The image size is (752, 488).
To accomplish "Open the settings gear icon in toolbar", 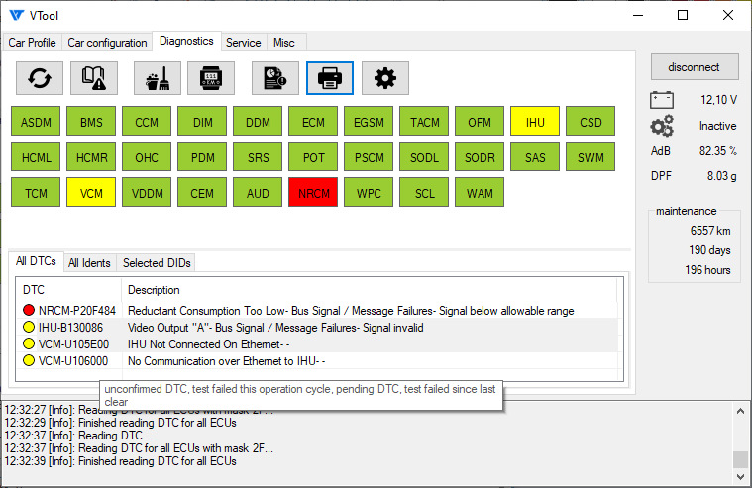I will pos(385,77).
